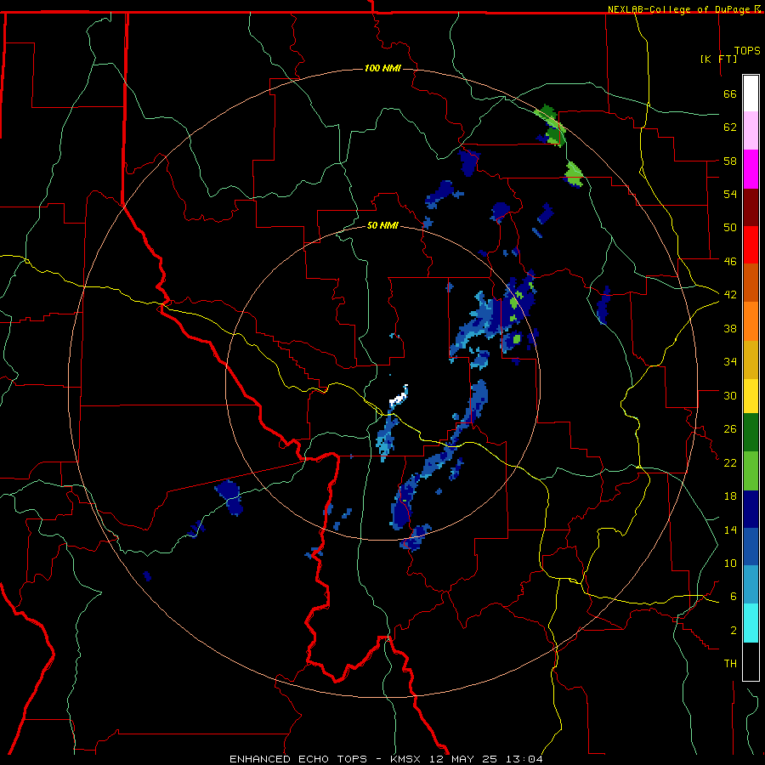This screenshot has height=765, width=765.
Task: Click the K FT units label
Action: pos(718,59)
